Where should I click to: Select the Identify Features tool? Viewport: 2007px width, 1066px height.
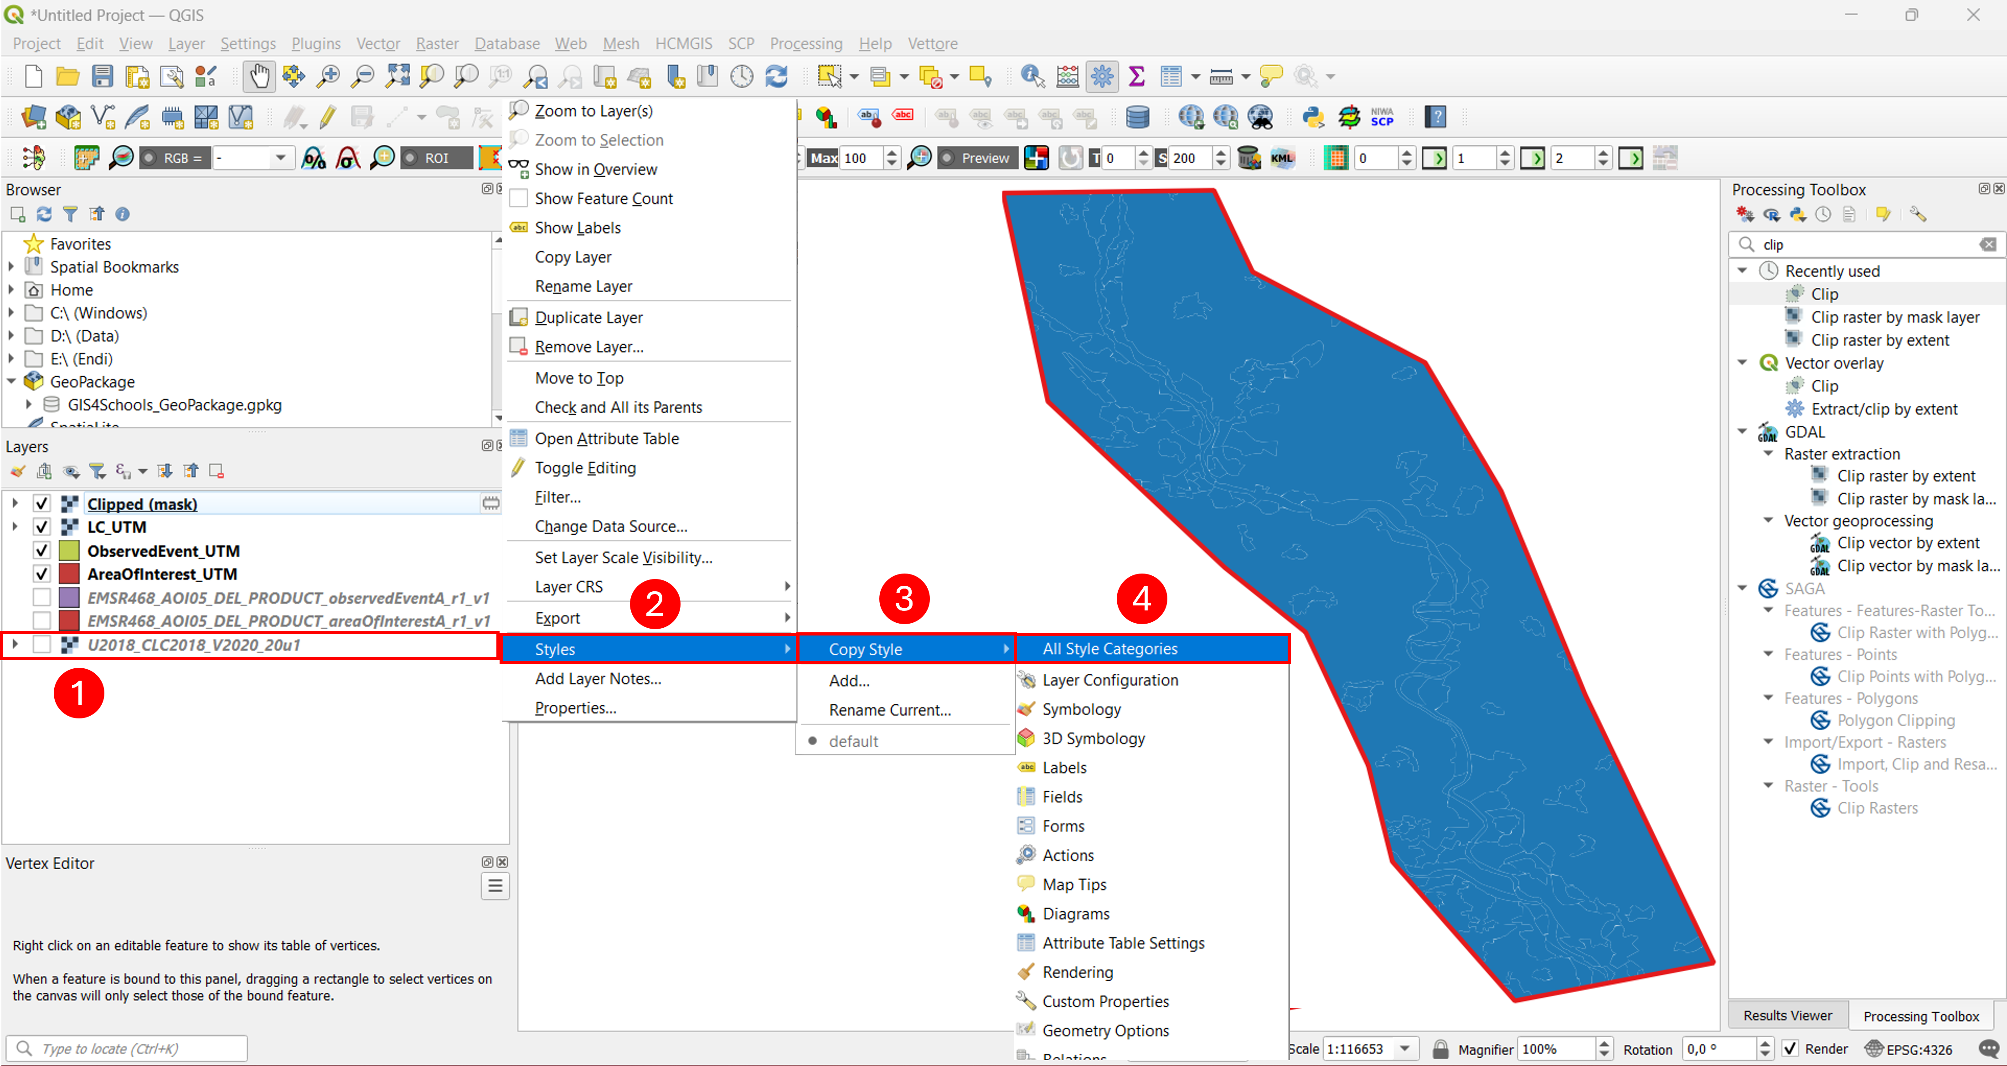pyautogui.click(x=1033, y=77)
